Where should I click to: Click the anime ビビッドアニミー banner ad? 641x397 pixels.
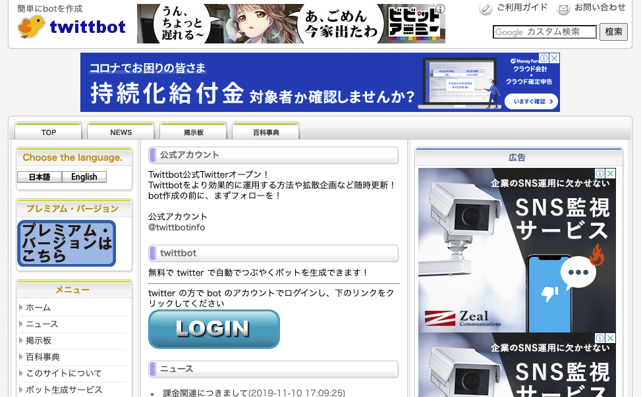(x=291, y=24)
